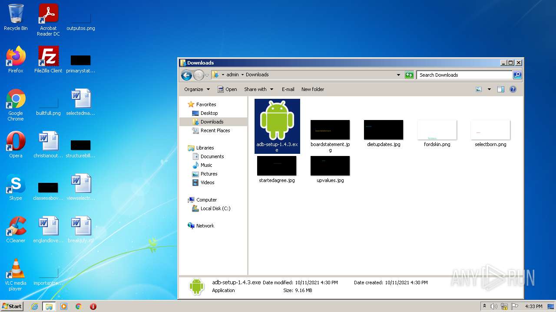Image resolution: width=556 pixels, height=312 pixels.
Task: Select viewselectr Word document on desktop
Action: 81,187
